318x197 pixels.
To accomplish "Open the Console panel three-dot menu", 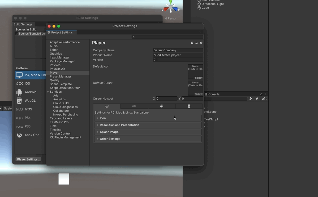I will [265, 94].
